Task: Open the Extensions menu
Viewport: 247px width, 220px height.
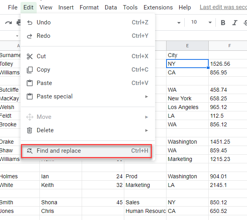Action: [x=158, y=7]
